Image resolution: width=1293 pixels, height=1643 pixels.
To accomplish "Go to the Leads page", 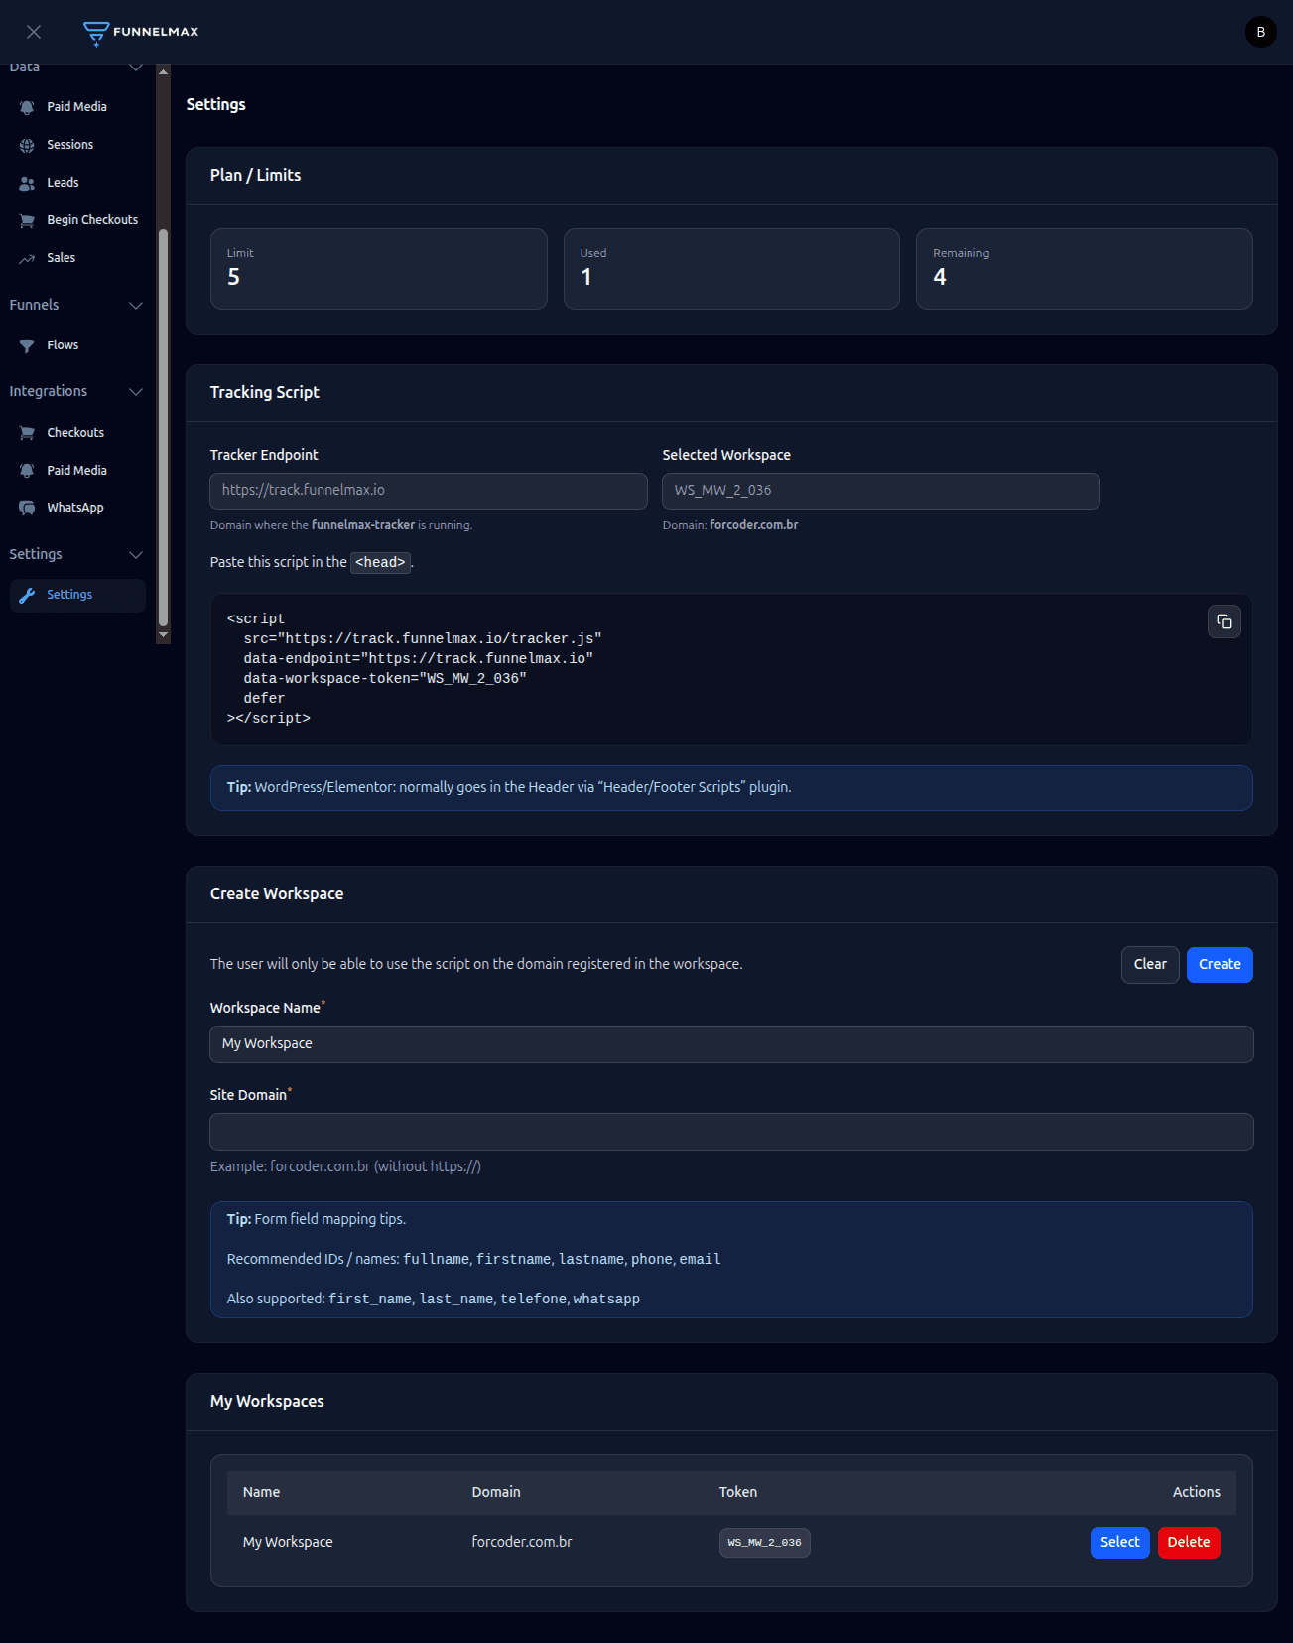I will point(77,183).
